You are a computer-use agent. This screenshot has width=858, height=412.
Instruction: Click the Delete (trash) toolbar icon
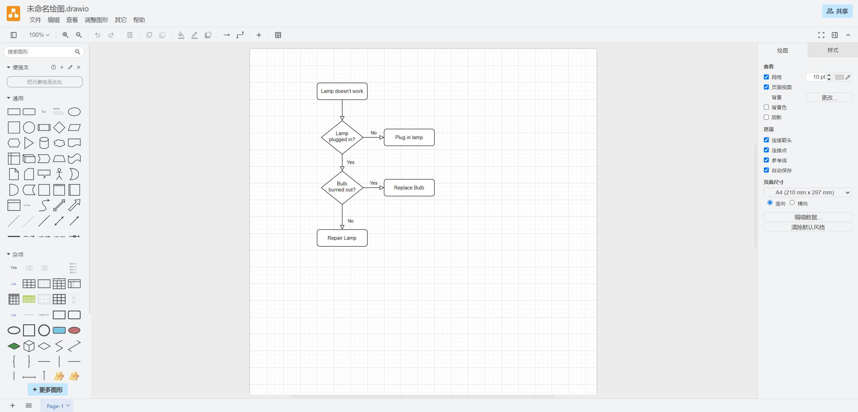[x=130, y=35]
